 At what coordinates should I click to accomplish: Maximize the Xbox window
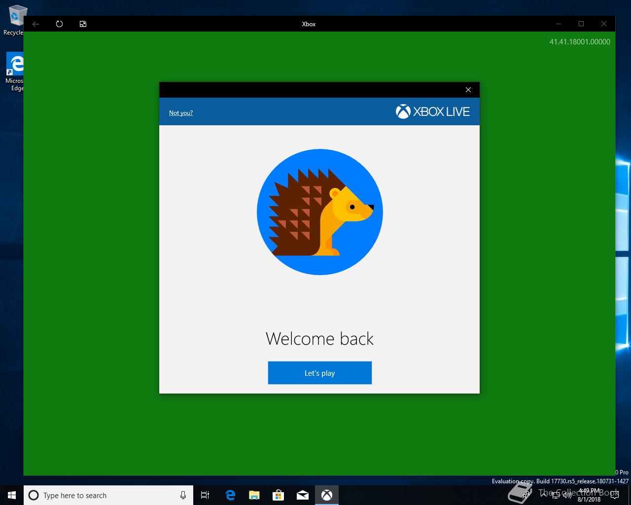coord(581,24)
